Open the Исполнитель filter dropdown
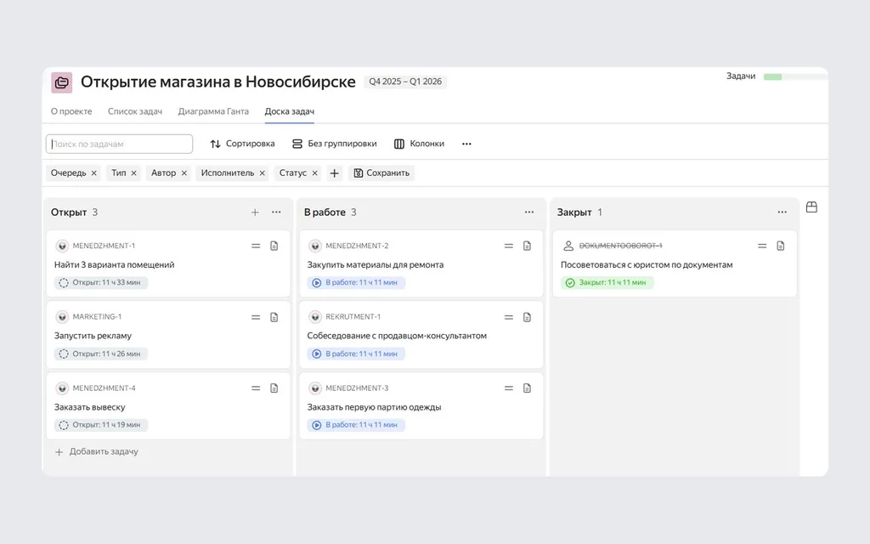The height and width of the screenshot is (544, 870). [228, 173]
